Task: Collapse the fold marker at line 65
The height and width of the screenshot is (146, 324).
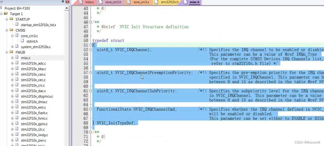Action: [x=90, y=109]
